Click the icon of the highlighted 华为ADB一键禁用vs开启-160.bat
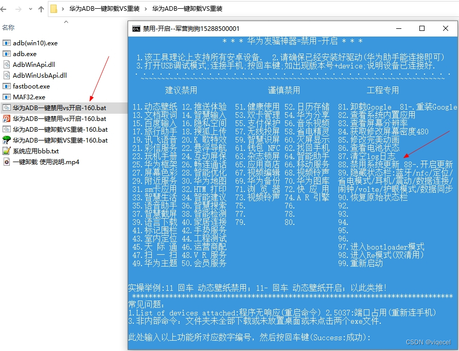The height and width of the screenshot is (351, 459). click(x=7, y=108)
